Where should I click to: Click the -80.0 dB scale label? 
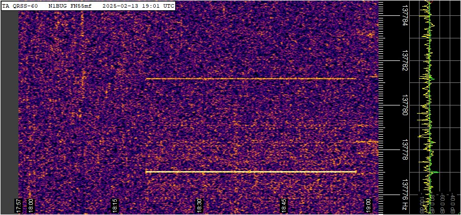[x=430, y=203]
